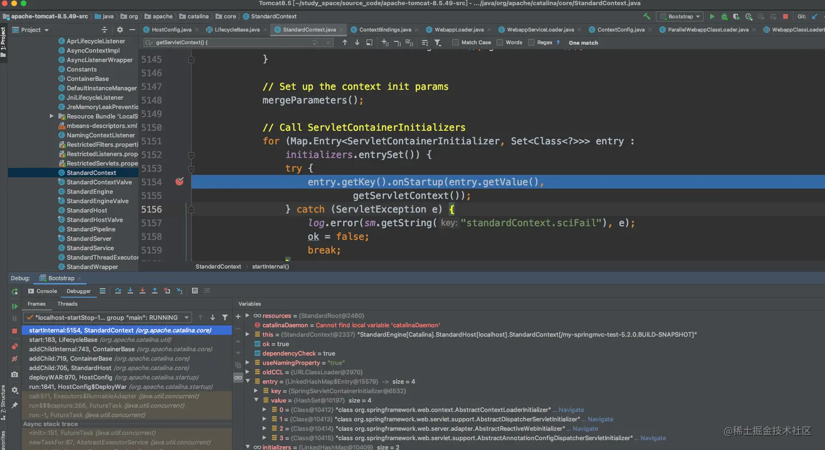Click the startInternal() breadcrumb below the editor

(x=271, y=267)
